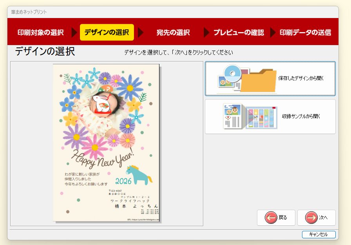Open 保存したデザインから開く option
Image resolution: width=351 pixels, height=245 pixels.
[x=301, y=78]
